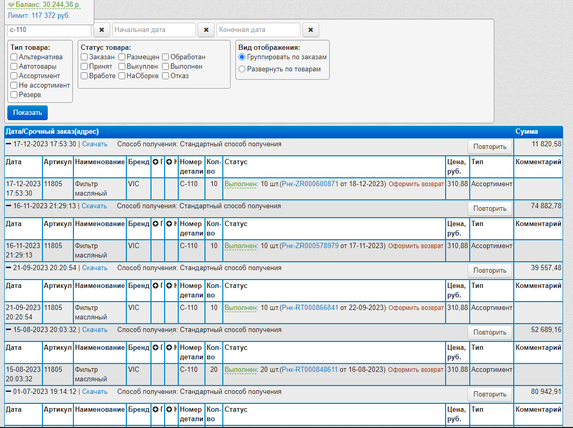The image size is (573, 428).
Task: Open document link Рнк-RT000866841
Action: click(310, 308)
